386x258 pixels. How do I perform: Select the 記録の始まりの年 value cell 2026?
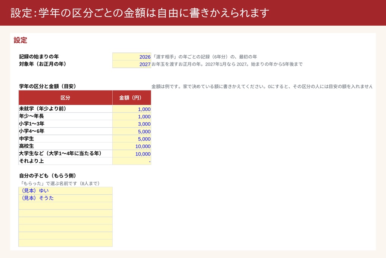pos(132,56)
